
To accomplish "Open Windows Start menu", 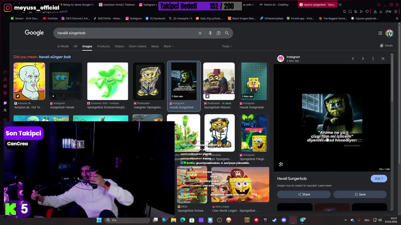I will [x=99, y=220].
